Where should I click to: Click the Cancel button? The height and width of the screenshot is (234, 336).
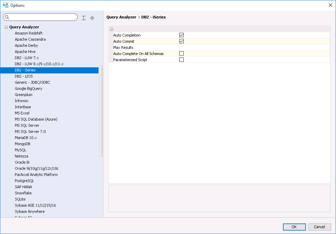tap(319, 227)
